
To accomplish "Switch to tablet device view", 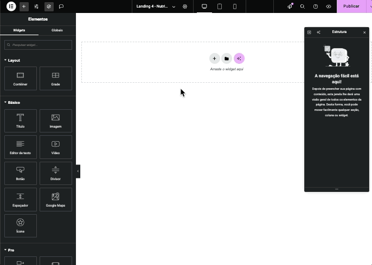I will 220,6.
